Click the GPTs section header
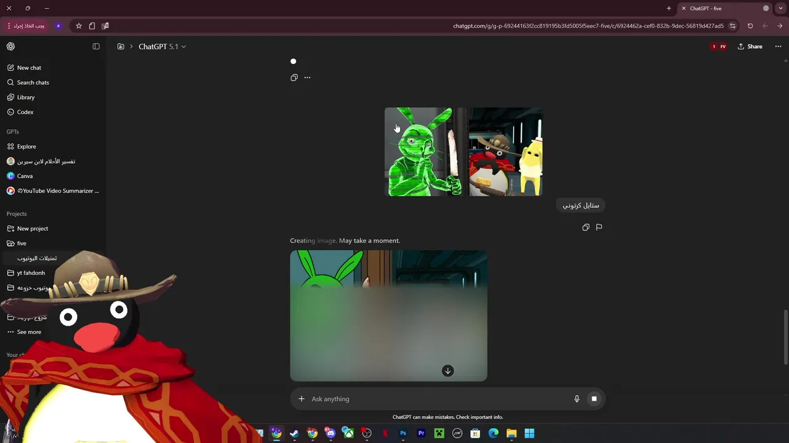This screenshot has width=789, height=443. (13, 132)
